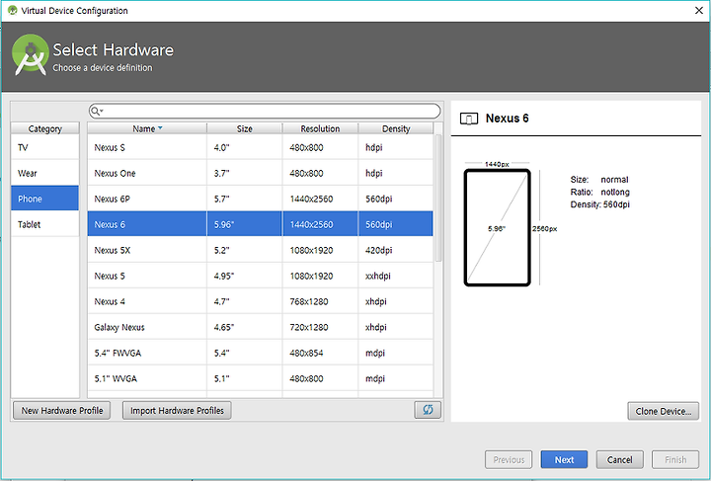Select the Wear category

pyautogui.click(x=44, y=173)
